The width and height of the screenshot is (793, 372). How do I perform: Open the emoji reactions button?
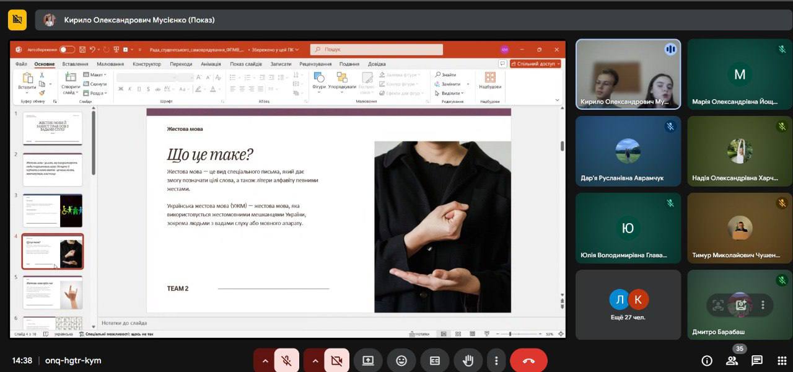tap(401, 360)
